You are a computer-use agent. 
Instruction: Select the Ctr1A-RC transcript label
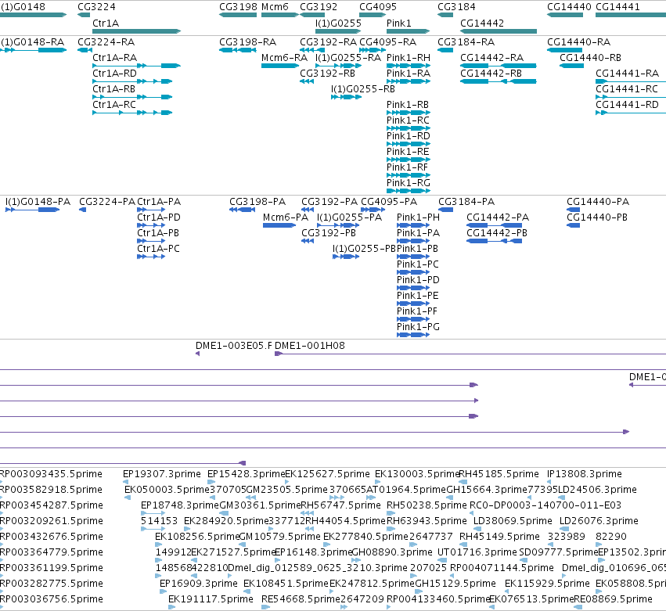click(x=114, y=105)
